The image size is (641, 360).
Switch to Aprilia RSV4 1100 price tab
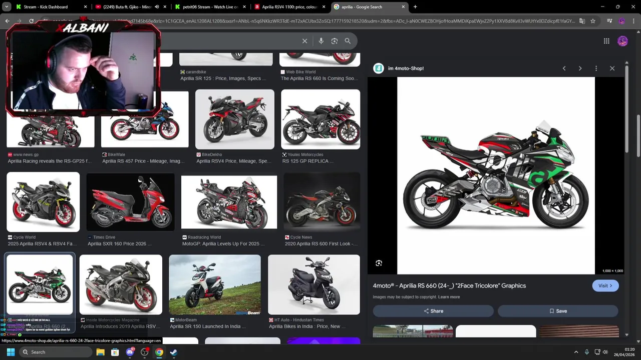pyautogui.click(x=289, y=7)
